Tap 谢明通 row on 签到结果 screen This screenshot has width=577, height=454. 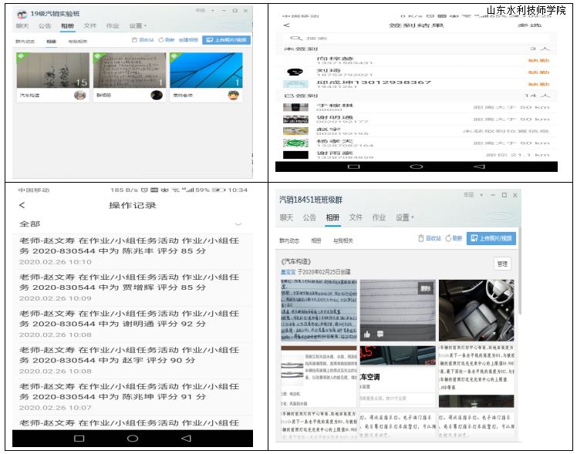[x=417, y=119]
